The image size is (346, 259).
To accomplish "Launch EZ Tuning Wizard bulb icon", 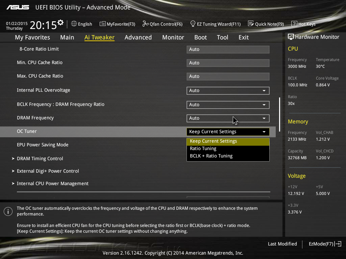I will pyautogui.click(x=193, y=24).
